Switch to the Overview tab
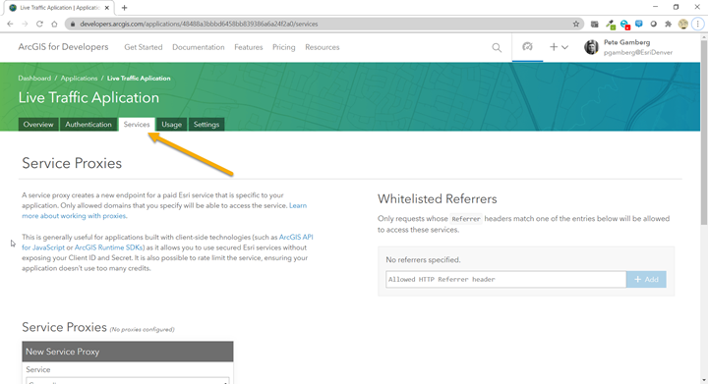 tap(38, 125)
